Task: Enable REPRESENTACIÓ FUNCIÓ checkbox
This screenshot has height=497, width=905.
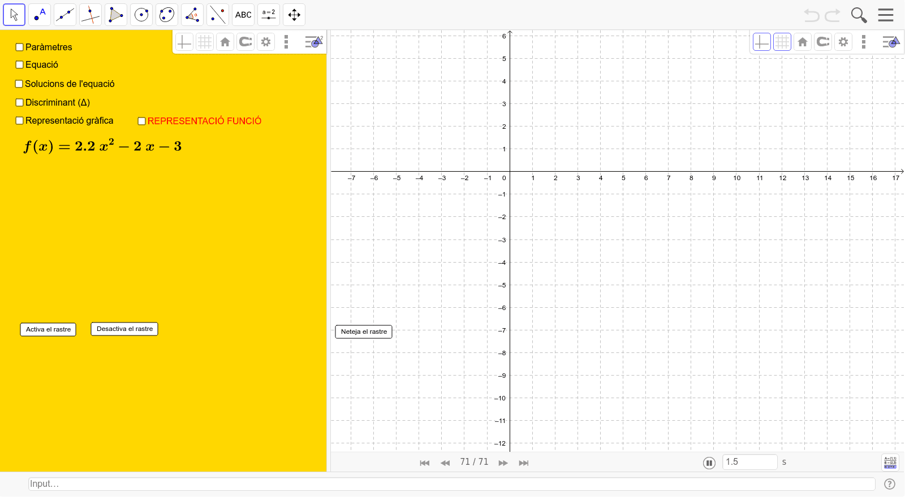Action: 141,121
